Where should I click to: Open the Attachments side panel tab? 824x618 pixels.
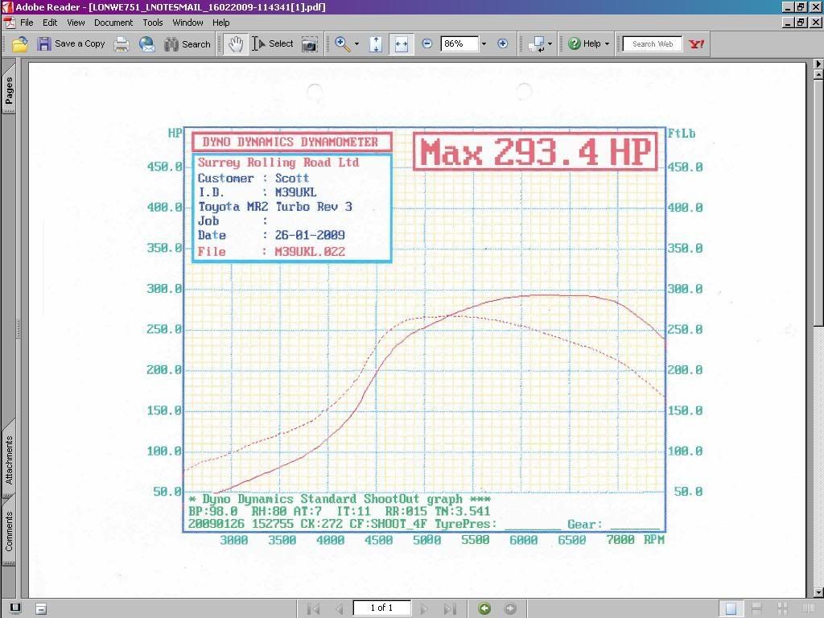point(9,459)
